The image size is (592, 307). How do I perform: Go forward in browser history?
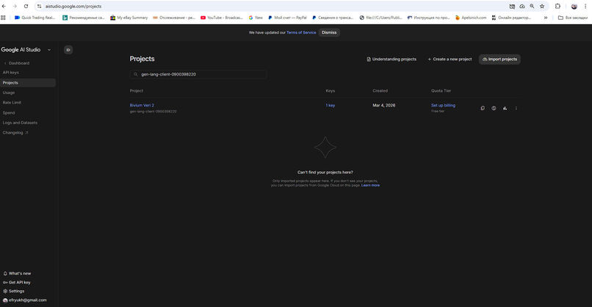coord(15,6)
